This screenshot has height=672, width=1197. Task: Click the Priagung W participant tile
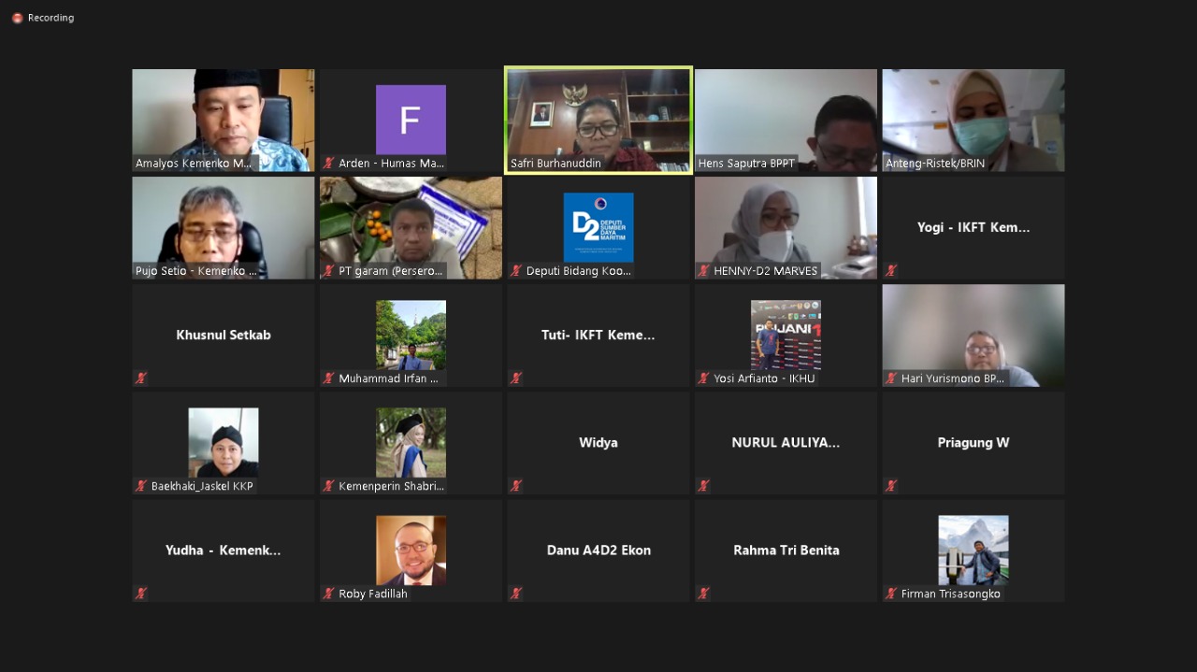click(973, 443)
